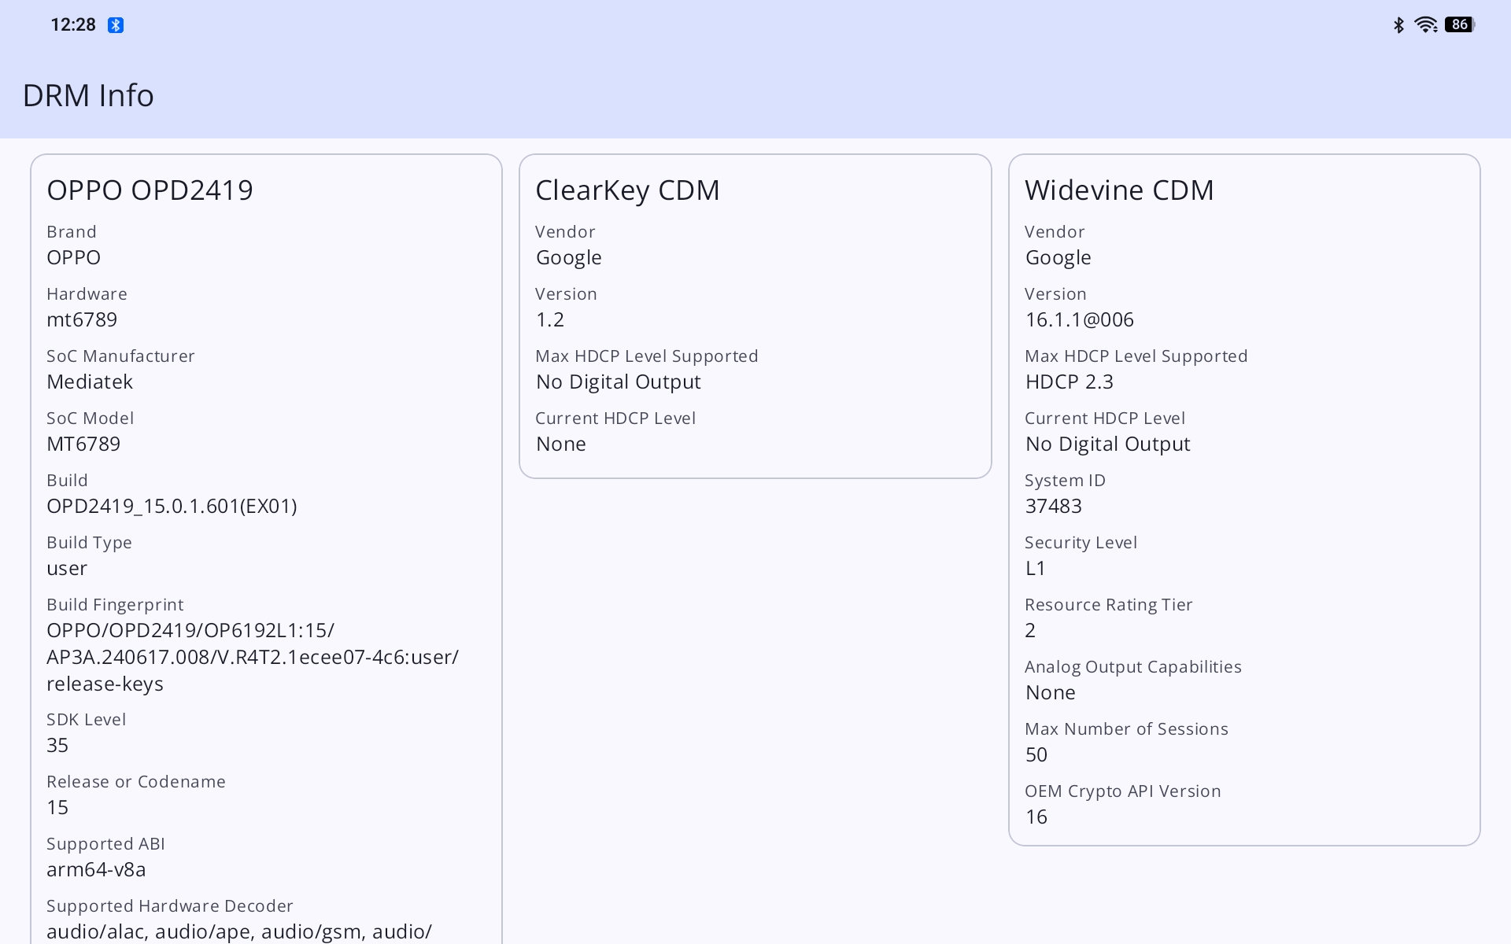
Task: Tap the SoC Model MT6789 value
Action: coord(83,444)
